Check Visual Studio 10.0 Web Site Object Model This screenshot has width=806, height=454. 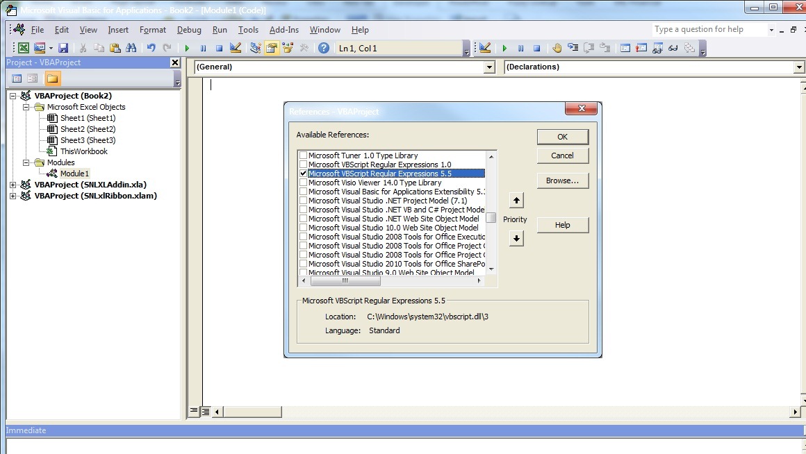tap(303, 228)
